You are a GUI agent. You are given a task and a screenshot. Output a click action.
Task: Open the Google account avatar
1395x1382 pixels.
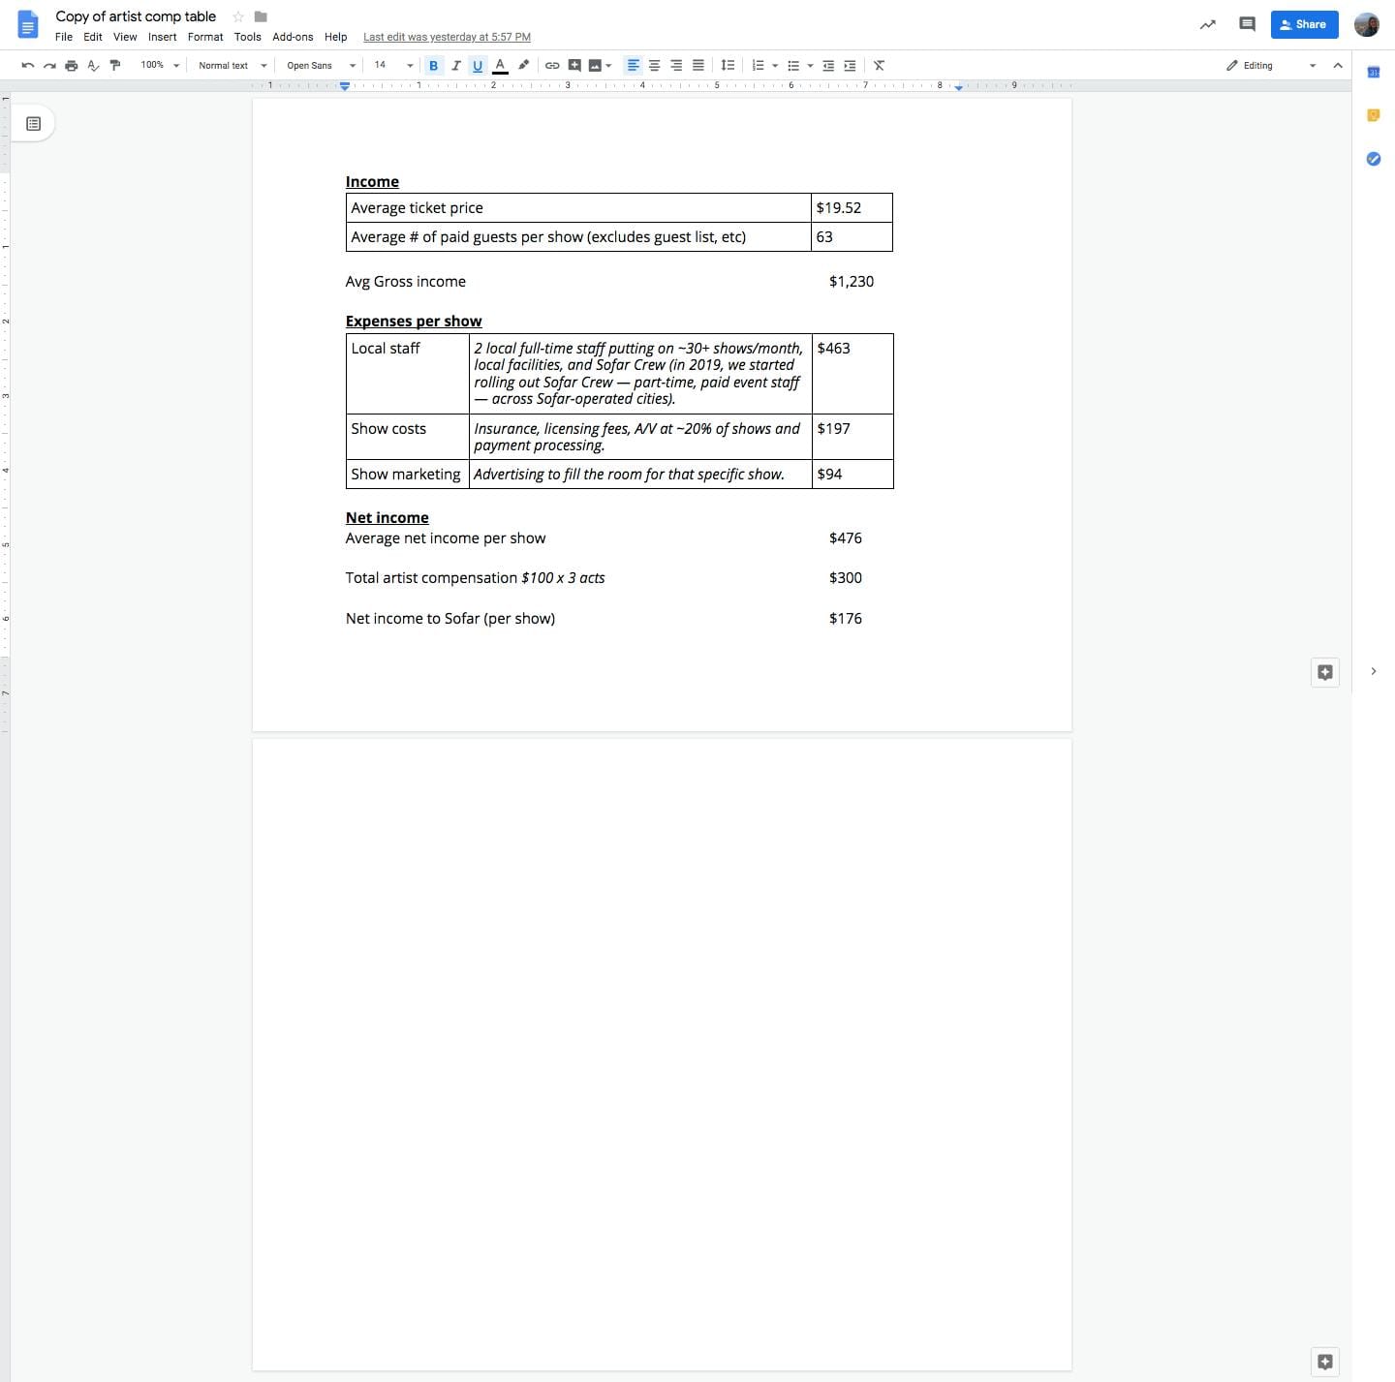(1367, 25)
